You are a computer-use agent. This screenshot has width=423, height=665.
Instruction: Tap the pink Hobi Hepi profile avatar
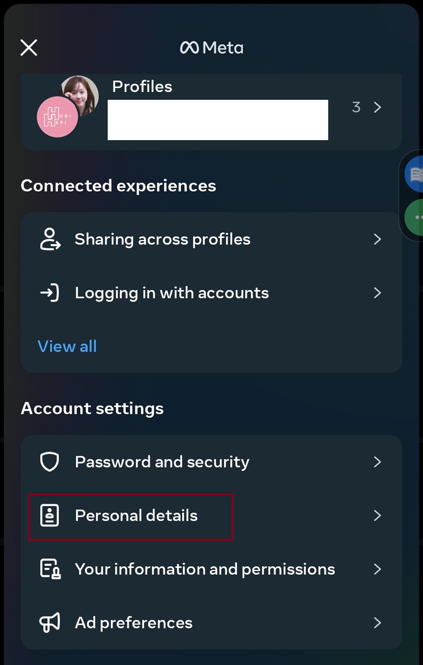(57, 117)
